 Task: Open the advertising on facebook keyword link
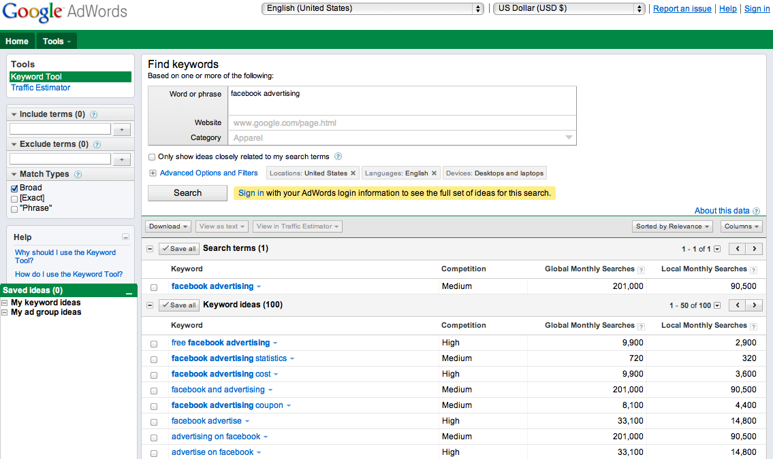[216, 437]
